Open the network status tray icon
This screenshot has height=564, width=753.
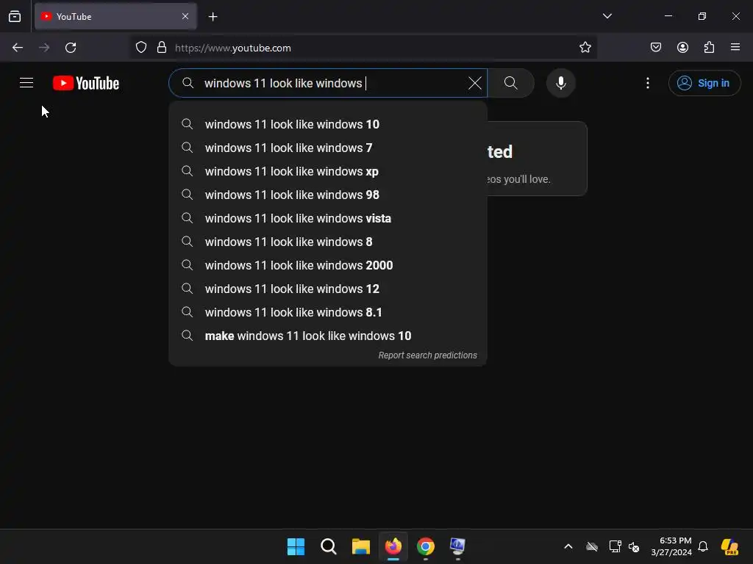[x=615, y=546]
